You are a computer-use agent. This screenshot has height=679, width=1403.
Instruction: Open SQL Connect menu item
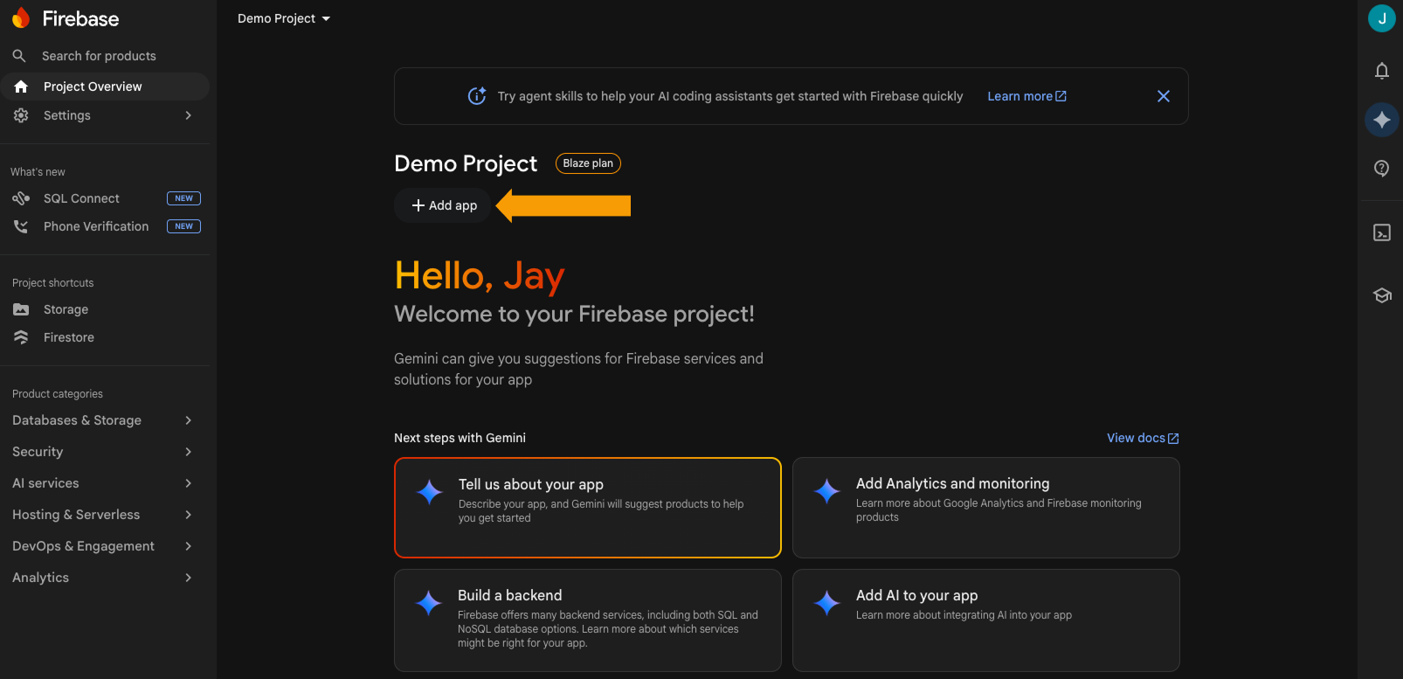pyautogui.click(x=105, y=198)
